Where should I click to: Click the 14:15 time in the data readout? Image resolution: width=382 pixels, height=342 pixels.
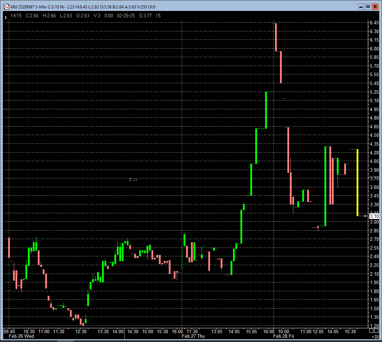16,16
